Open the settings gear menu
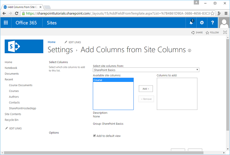 coord(202,23)
